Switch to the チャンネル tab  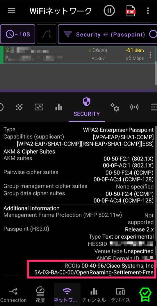[94, 294]
